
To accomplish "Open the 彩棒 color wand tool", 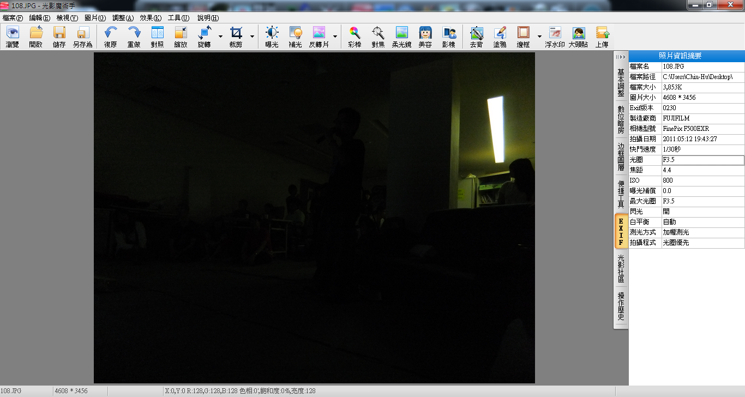I will click(355, 37).
